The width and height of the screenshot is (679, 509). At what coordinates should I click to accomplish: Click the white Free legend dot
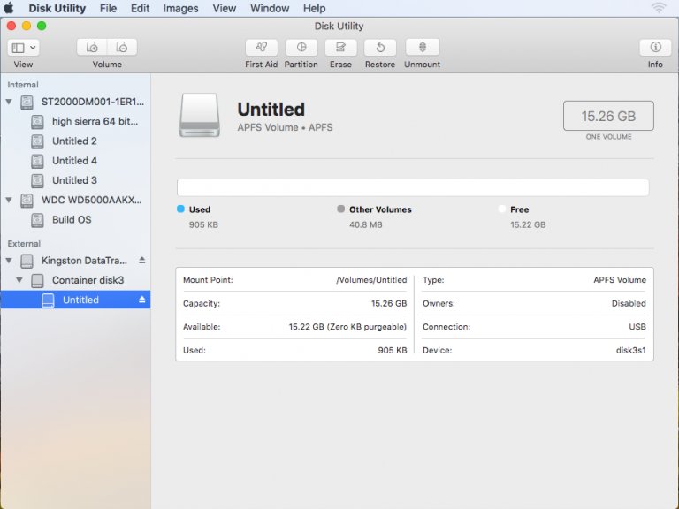502,209
